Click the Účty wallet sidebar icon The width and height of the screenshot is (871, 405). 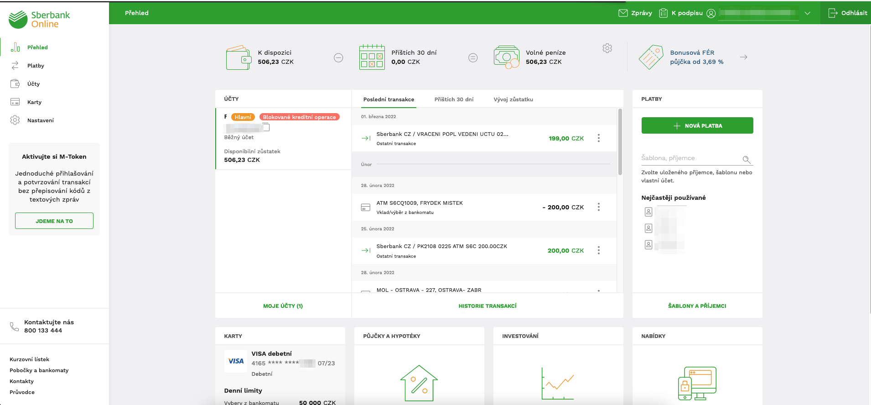point(15,83)
